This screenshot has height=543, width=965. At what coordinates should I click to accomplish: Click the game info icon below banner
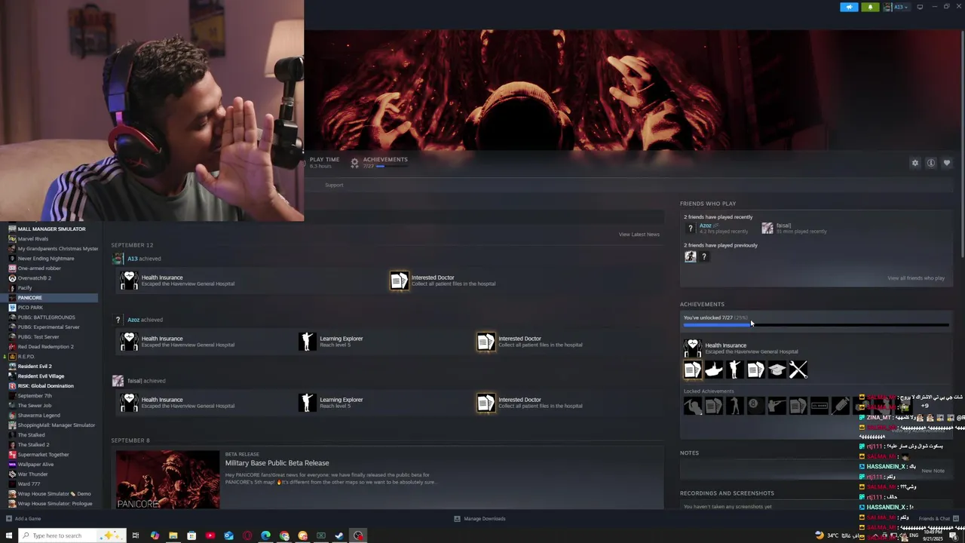pyautogui.click(x=931, y=163)
